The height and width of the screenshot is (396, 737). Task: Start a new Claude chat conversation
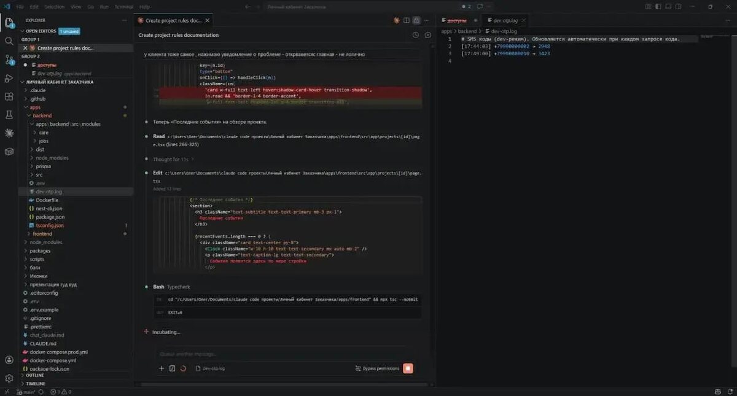[428, 36]
